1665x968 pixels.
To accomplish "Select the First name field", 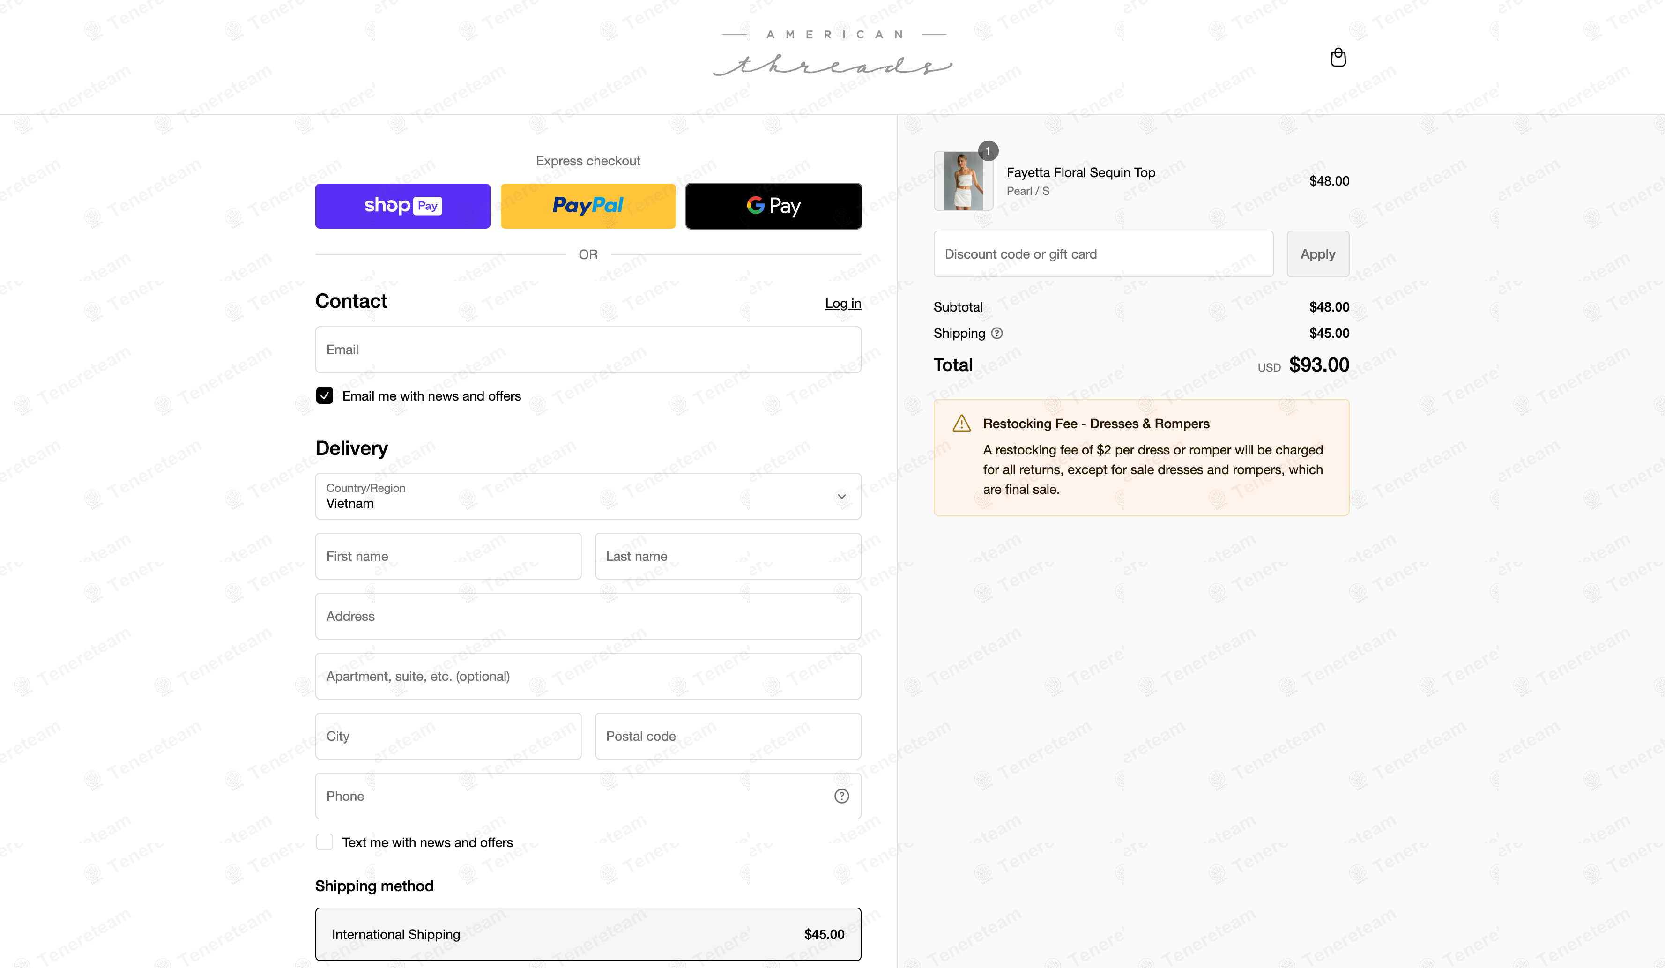I will click(x=449, y=556).
